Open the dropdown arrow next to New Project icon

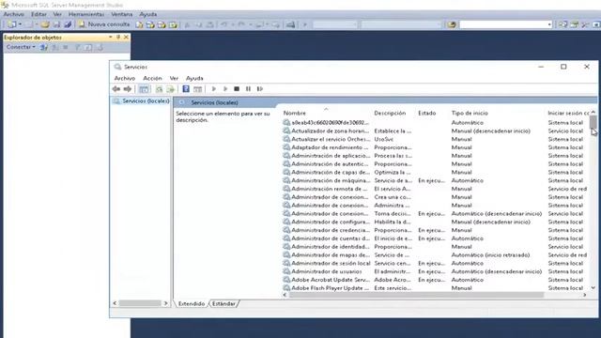[x=20, y=24]
